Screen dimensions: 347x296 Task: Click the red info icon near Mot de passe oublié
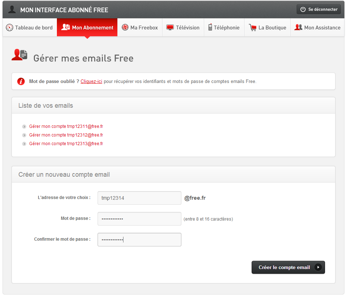pos(21,82)
